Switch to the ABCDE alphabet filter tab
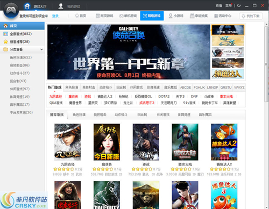Viewport: 269px width, 209px height. [x=186, y=88]
